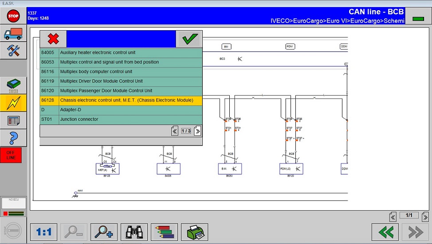
Task: Click the red STOP button
Action: [13, 16]
